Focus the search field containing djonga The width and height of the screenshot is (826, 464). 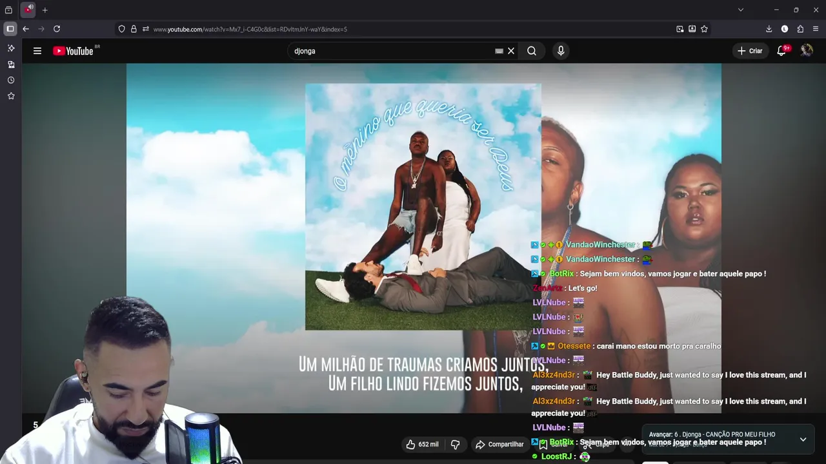pyautogui.click(x=390, y=51)
